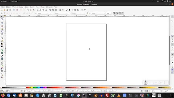This screenshot has width=174, height=98.
Task: Select the Star polygon tool
Action: 2,29
